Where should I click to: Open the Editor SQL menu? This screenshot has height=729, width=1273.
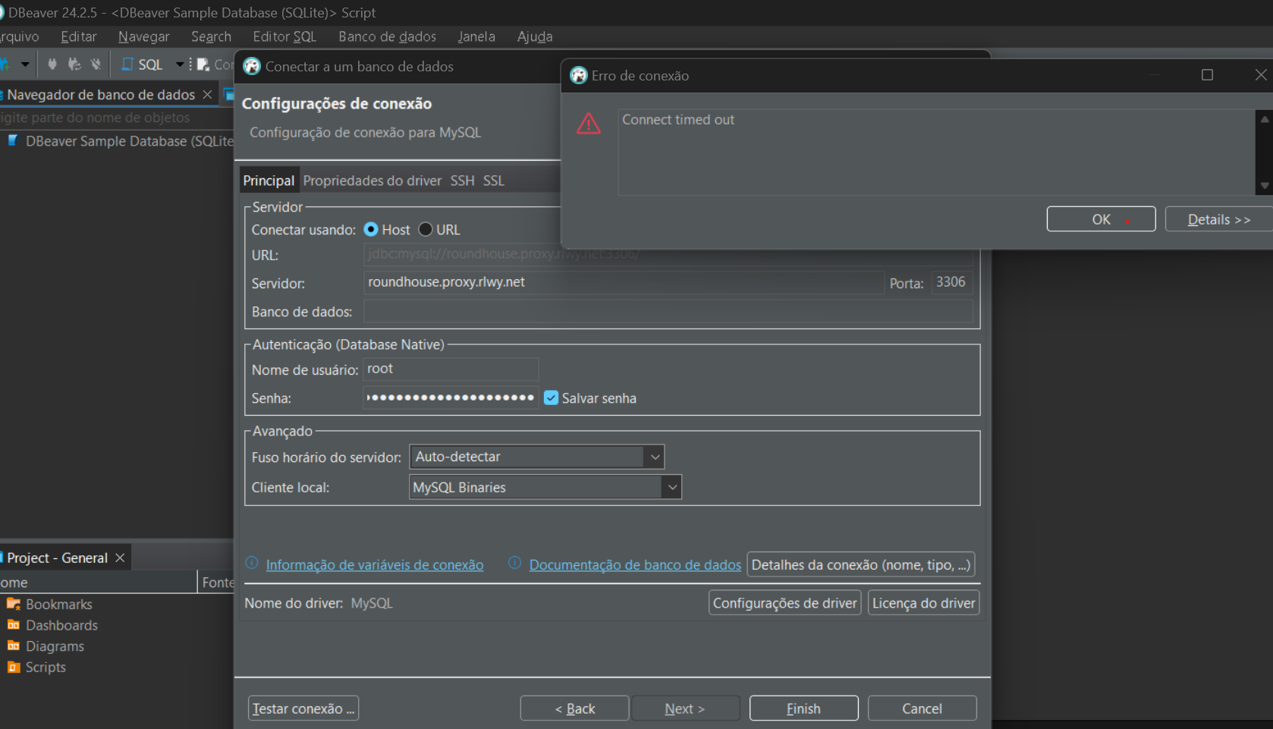point(284,36)
